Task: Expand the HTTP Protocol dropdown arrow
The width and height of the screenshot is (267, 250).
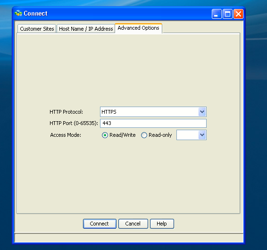Action: (202, 112)
